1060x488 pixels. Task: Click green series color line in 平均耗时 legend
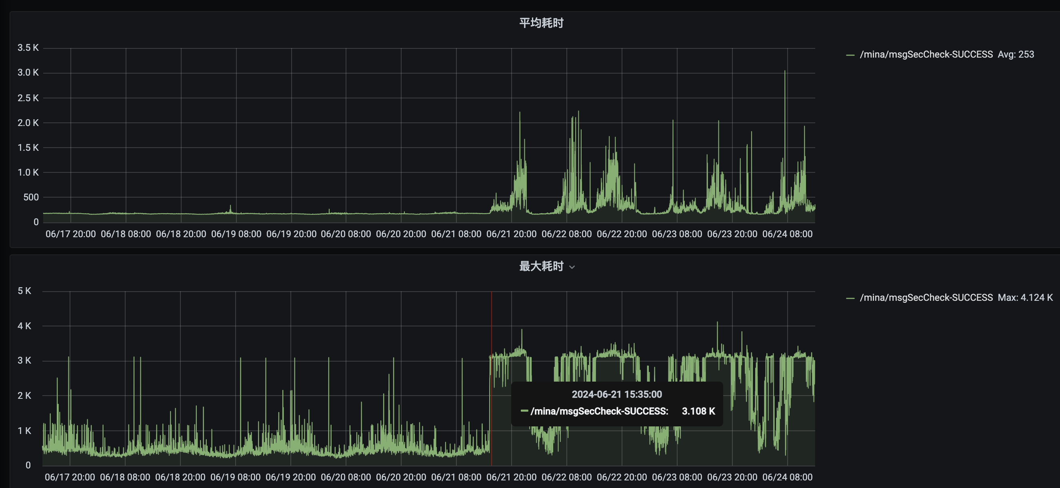[x=850, y=55]
